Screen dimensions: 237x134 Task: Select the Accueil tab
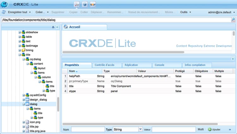(x=85, y=27)
